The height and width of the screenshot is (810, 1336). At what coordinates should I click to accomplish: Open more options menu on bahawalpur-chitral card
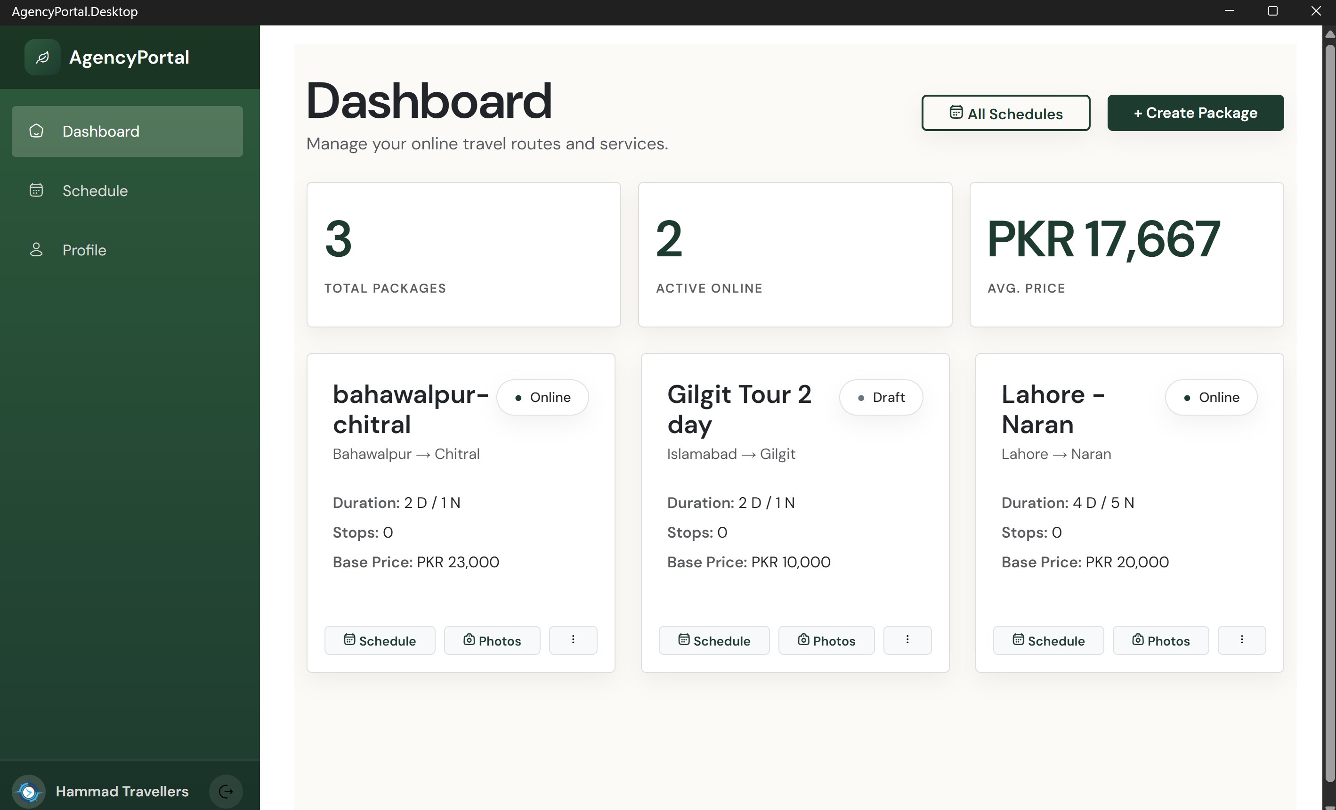point(573,640)
